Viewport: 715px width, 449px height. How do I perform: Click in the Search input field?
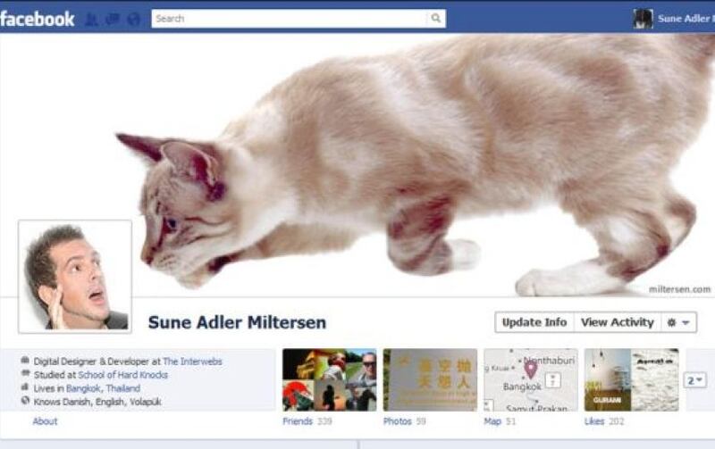click(x=289, y=19)
